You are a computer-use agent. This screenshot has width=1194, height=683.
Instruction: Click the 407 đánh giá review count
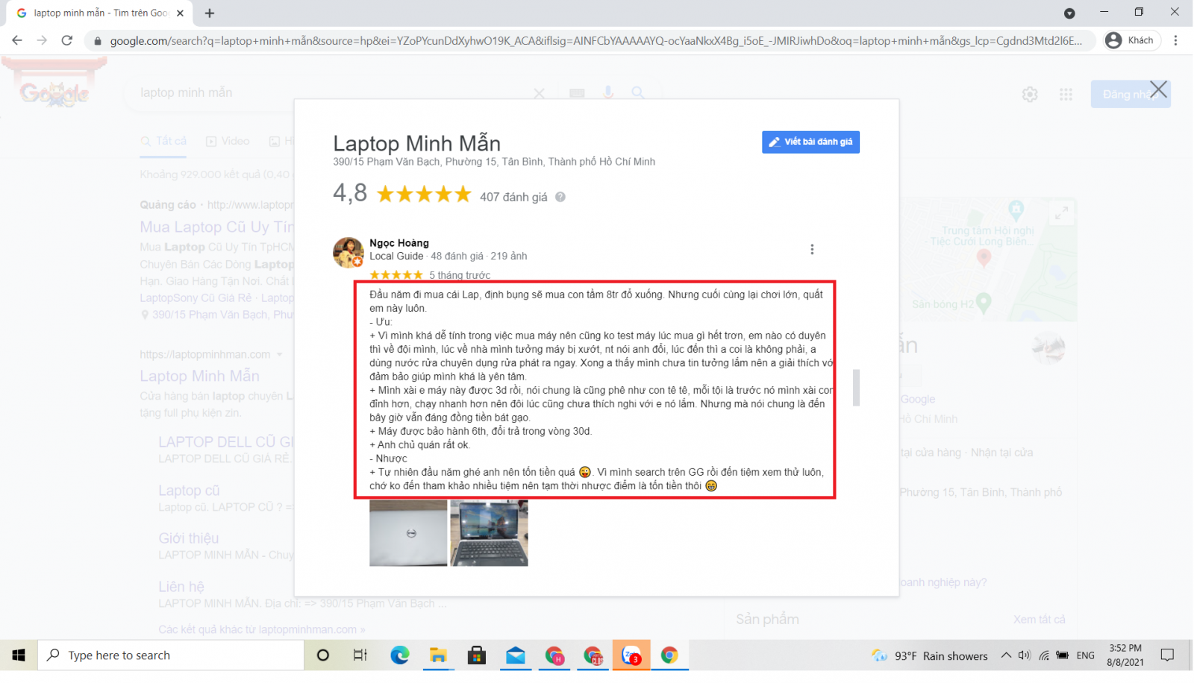coord(513,197)
